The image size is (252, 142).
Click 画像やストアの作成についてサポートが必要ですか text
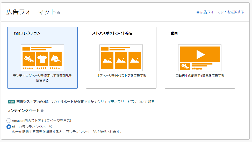coord(56,102)
